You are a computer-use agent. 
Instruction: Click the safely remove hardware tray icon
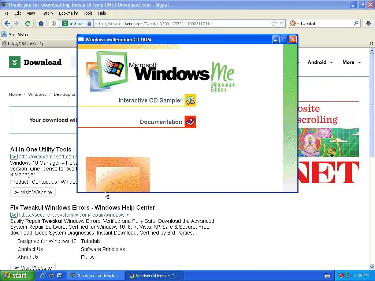coord(348,276)
